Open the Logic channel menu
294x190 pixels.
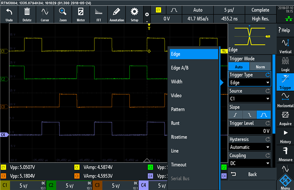(285, 64)
